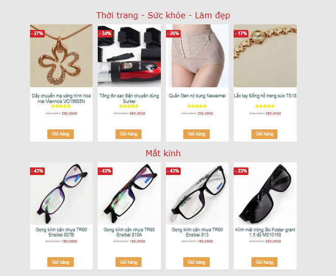The width and height of the screenshot is (336, 276).
Task: Open the gold bracelet watch image
Action: pyautogui.click(x=265, y=56)
